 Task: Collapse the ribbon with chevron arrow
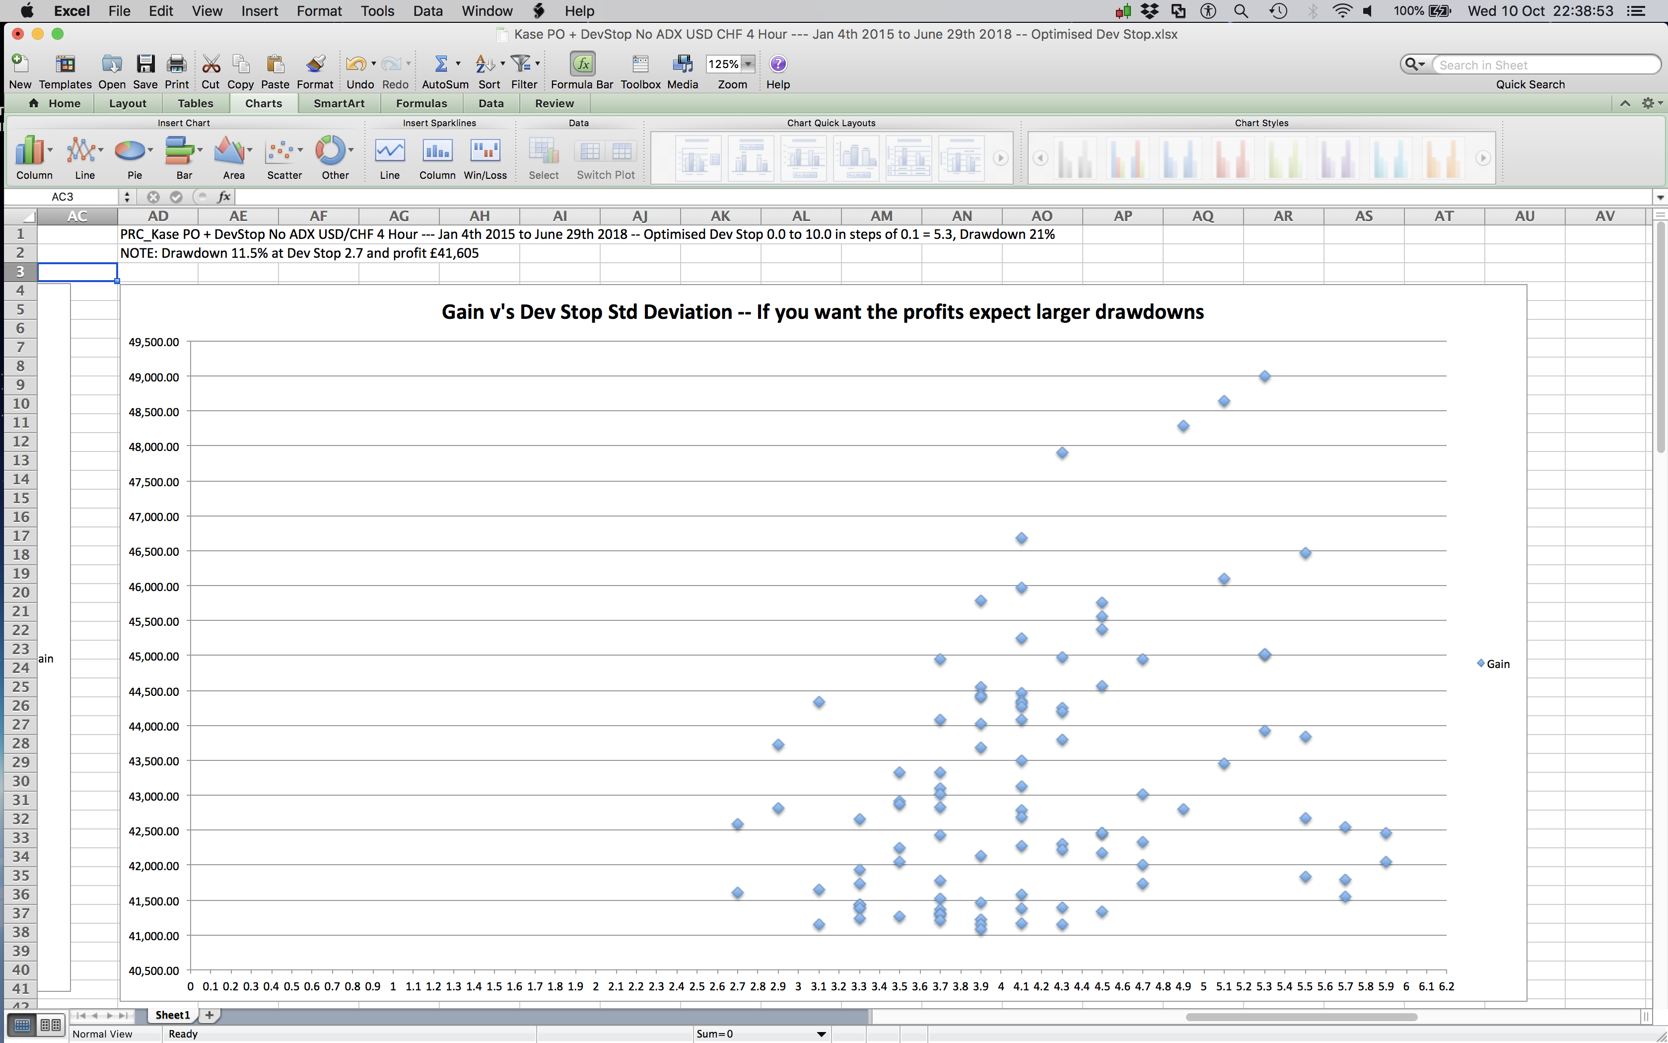pyautogui.click(x=1625, y=103)
